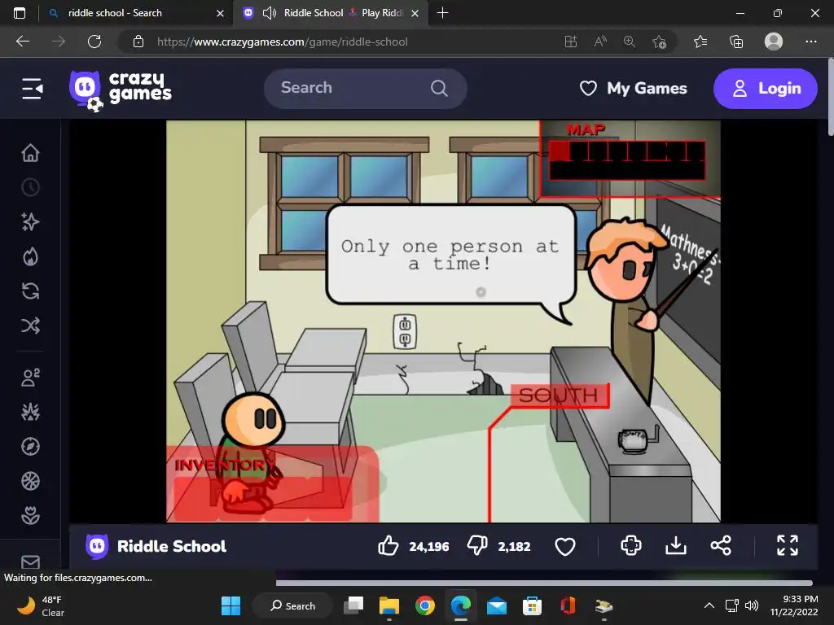Click the purple Login button
Image resolution: width=834 pixels, height=625 pixels.
pyautogui.click(x=766, y=88)
